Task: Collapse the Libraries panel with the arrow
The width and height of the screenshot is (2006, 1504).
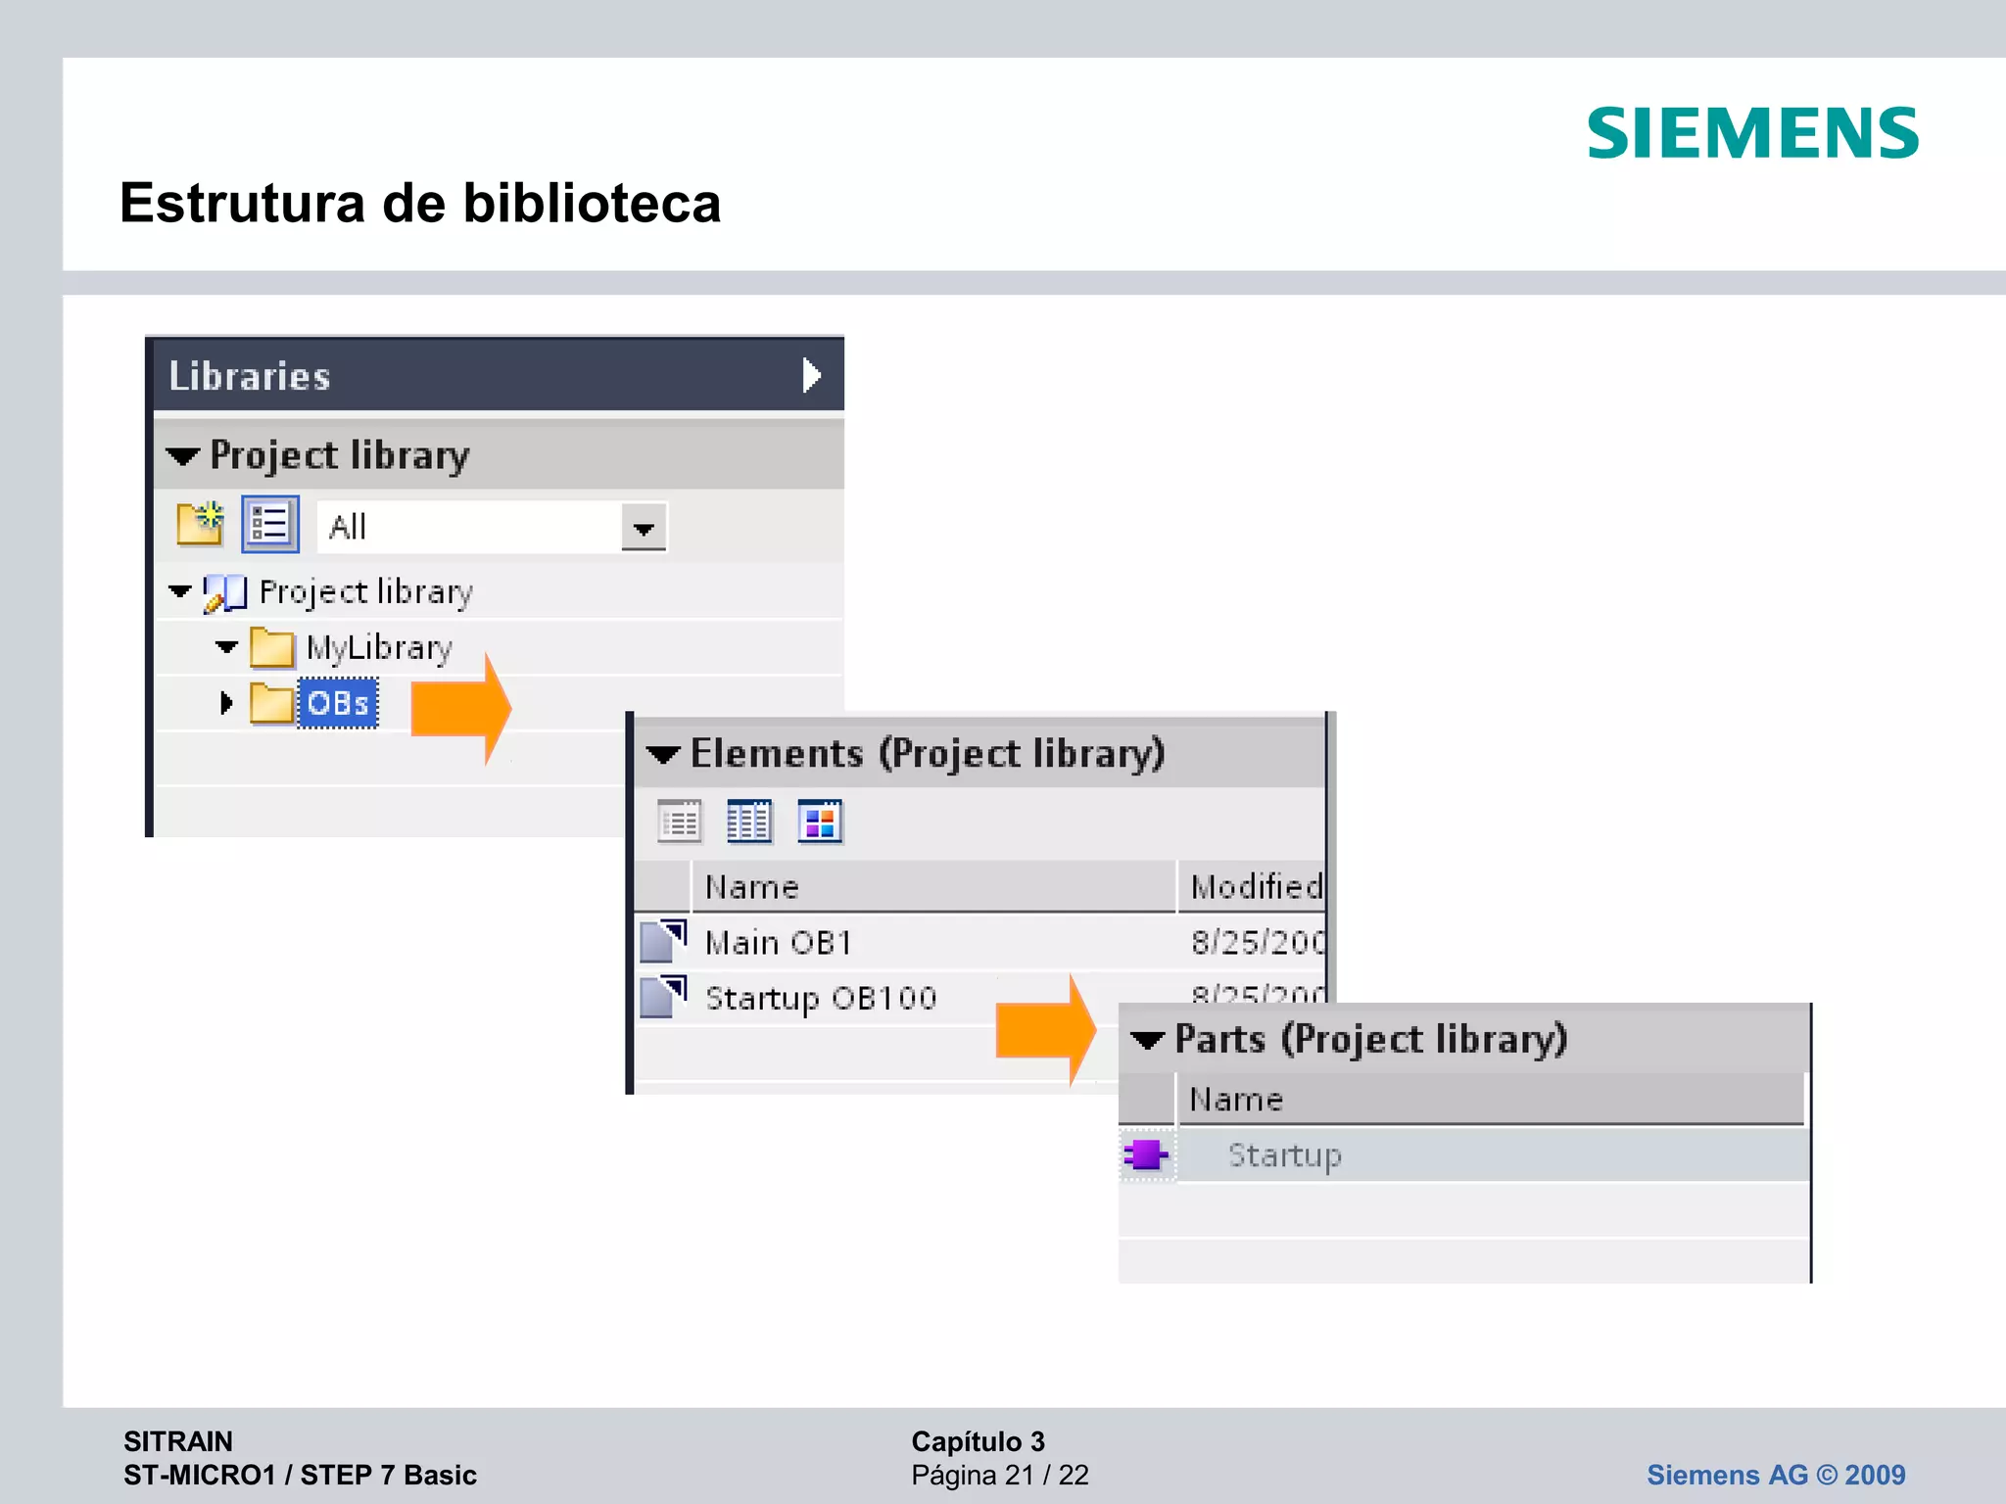Action: click(x=811, y=375)
